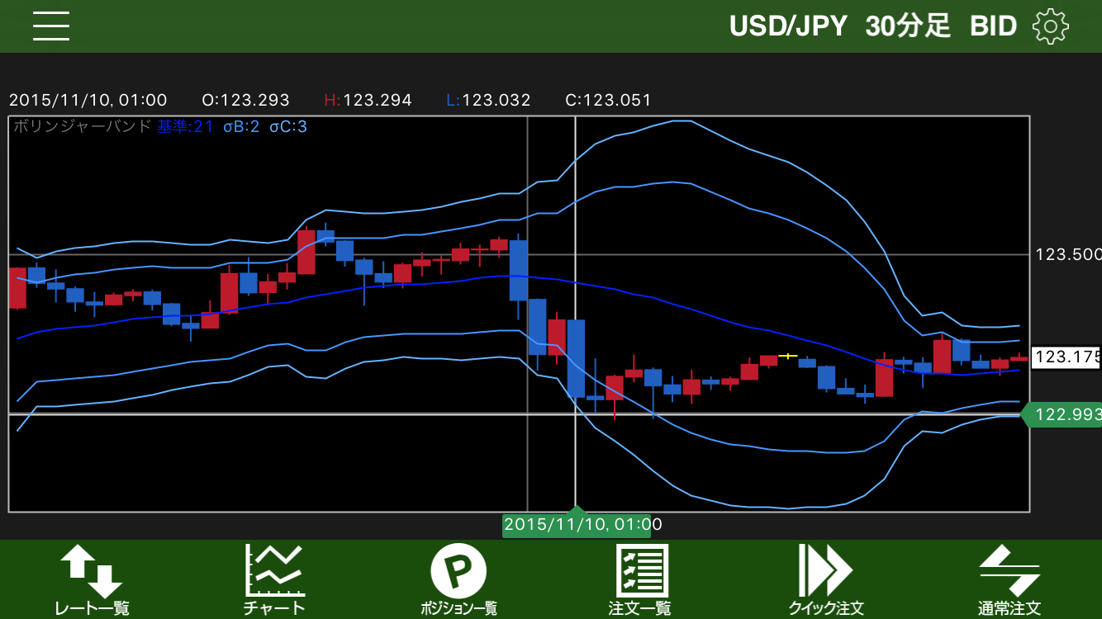Tap the yellow doji candle on chart

pyautogui.click(x=788, y=356)
